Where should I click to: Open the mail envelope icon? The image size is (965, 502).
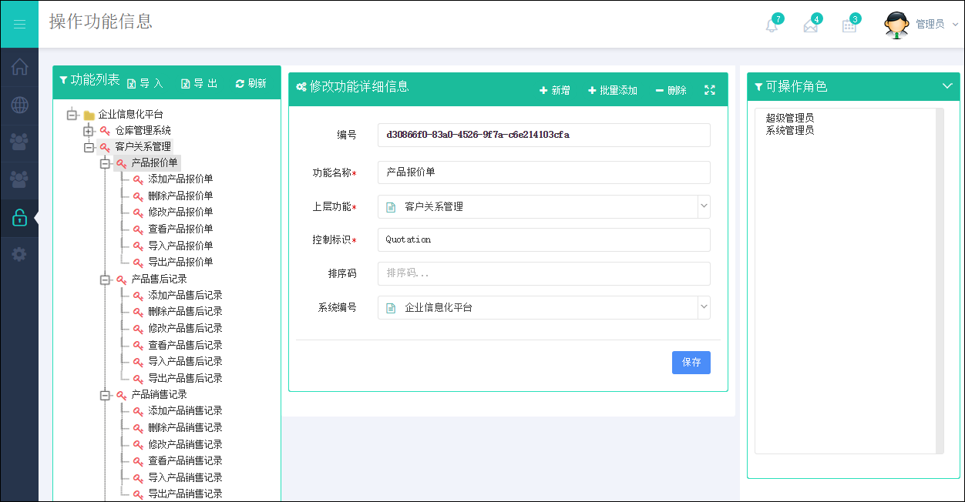(x=810, y=25)
